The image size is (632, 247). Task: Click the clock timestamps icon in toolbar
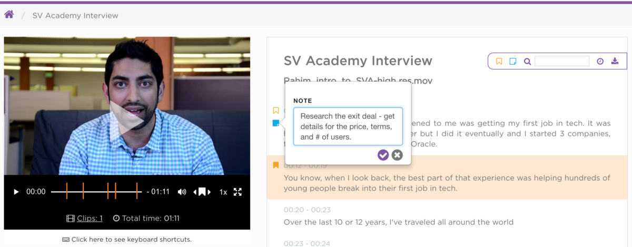point(600,62)
